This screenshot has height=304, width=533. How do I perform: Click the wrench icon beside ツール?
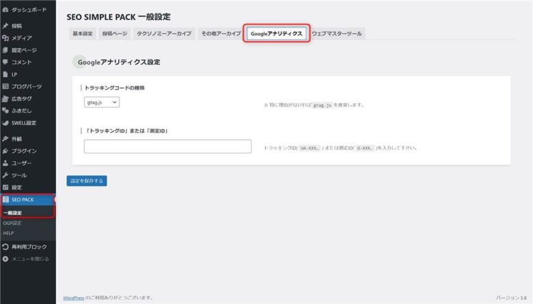point(5,176)
